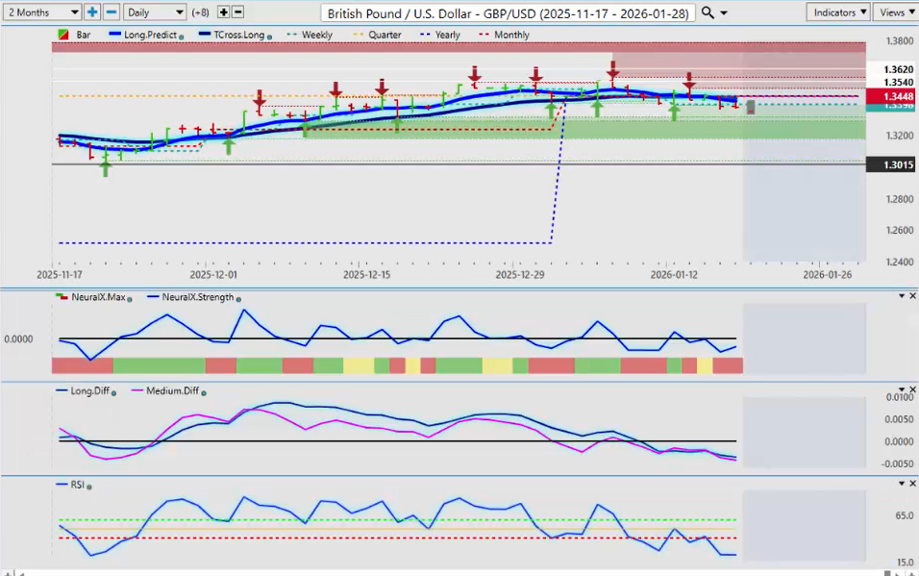Click the magnifying glass symbol search icon
The width and height of the screenshot is (919, 576).
tap(708, 13)
